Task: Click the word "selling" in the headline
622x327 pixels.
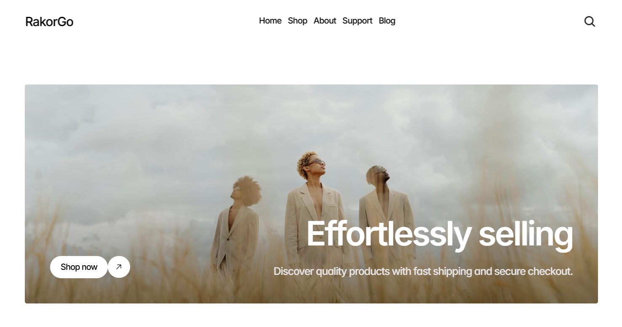Action: coord(526,235)
